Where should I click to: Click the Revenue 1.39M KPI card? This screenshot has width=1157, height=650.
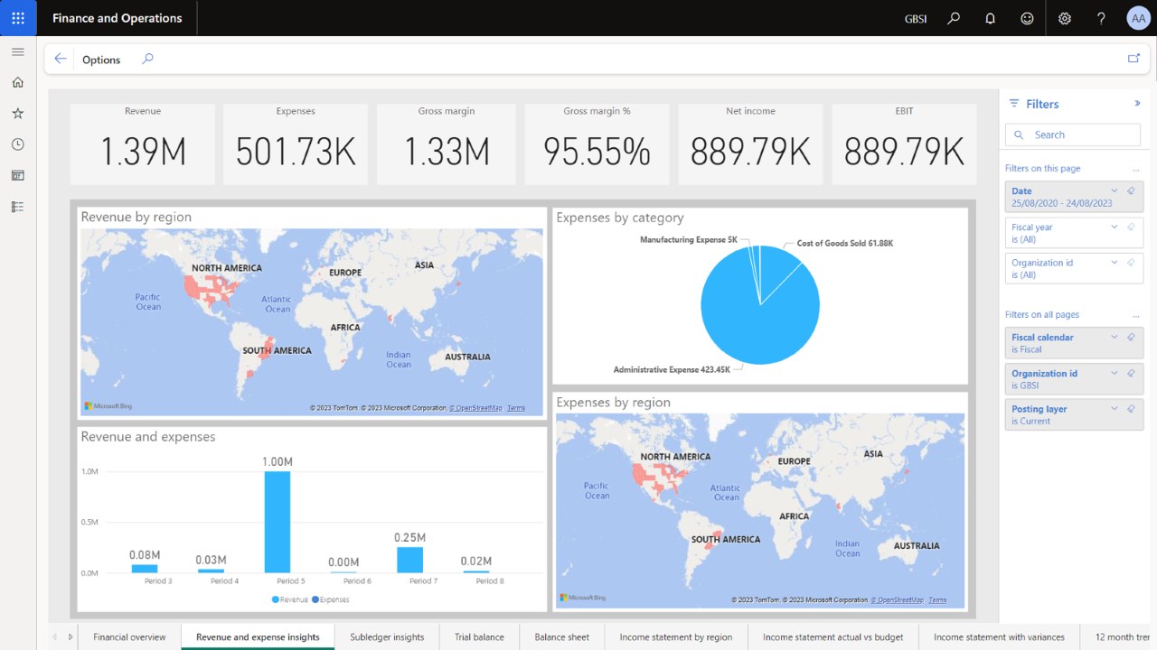(143, 144)
